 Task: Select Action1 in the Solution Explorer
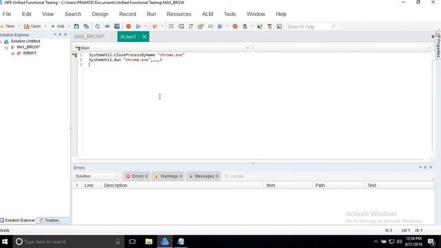click(x=29, y=53)
